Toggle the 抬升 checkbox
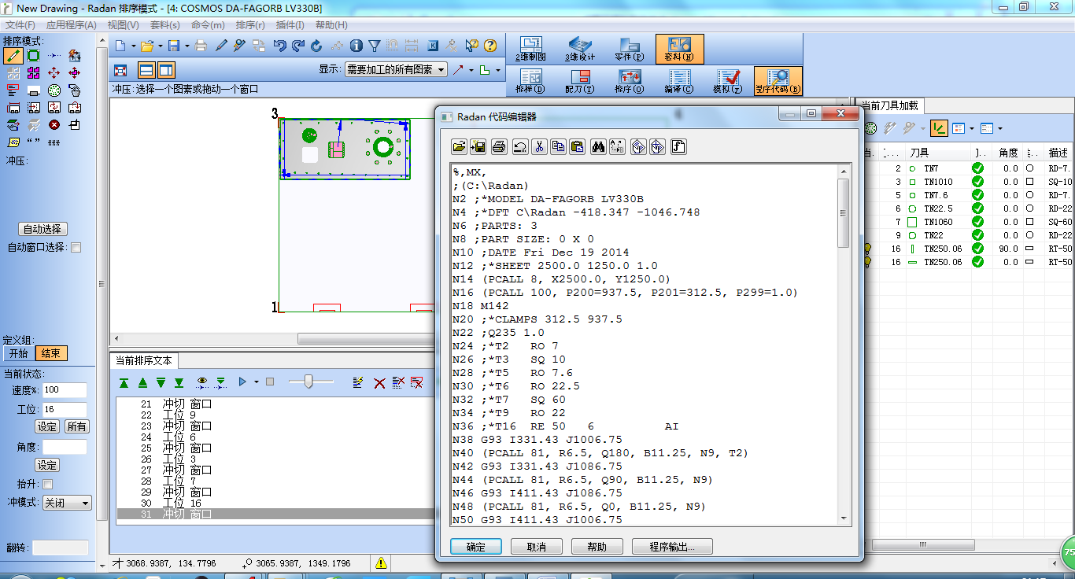Screen dimensions: 1075x579 coord(47,485)
